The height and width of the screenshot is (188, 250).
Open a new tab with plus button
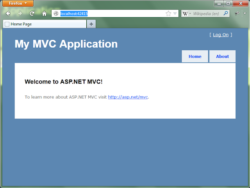point(91,24)
